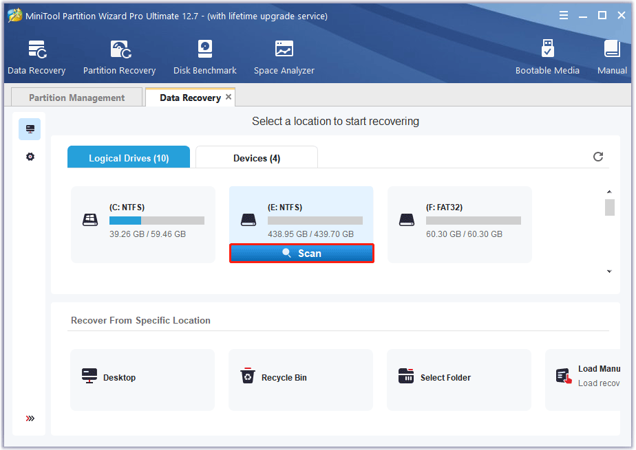The image size is (636, 450).
Task: Open Load Manually option
Action: (x=583, y=380)
